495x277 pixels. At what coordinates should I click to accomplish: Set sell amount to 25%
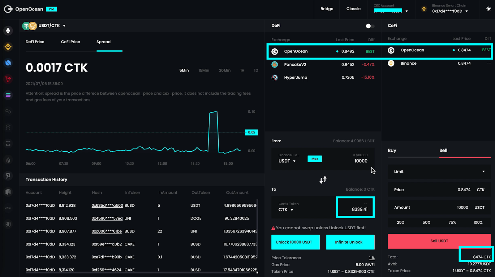pos(401,222)
